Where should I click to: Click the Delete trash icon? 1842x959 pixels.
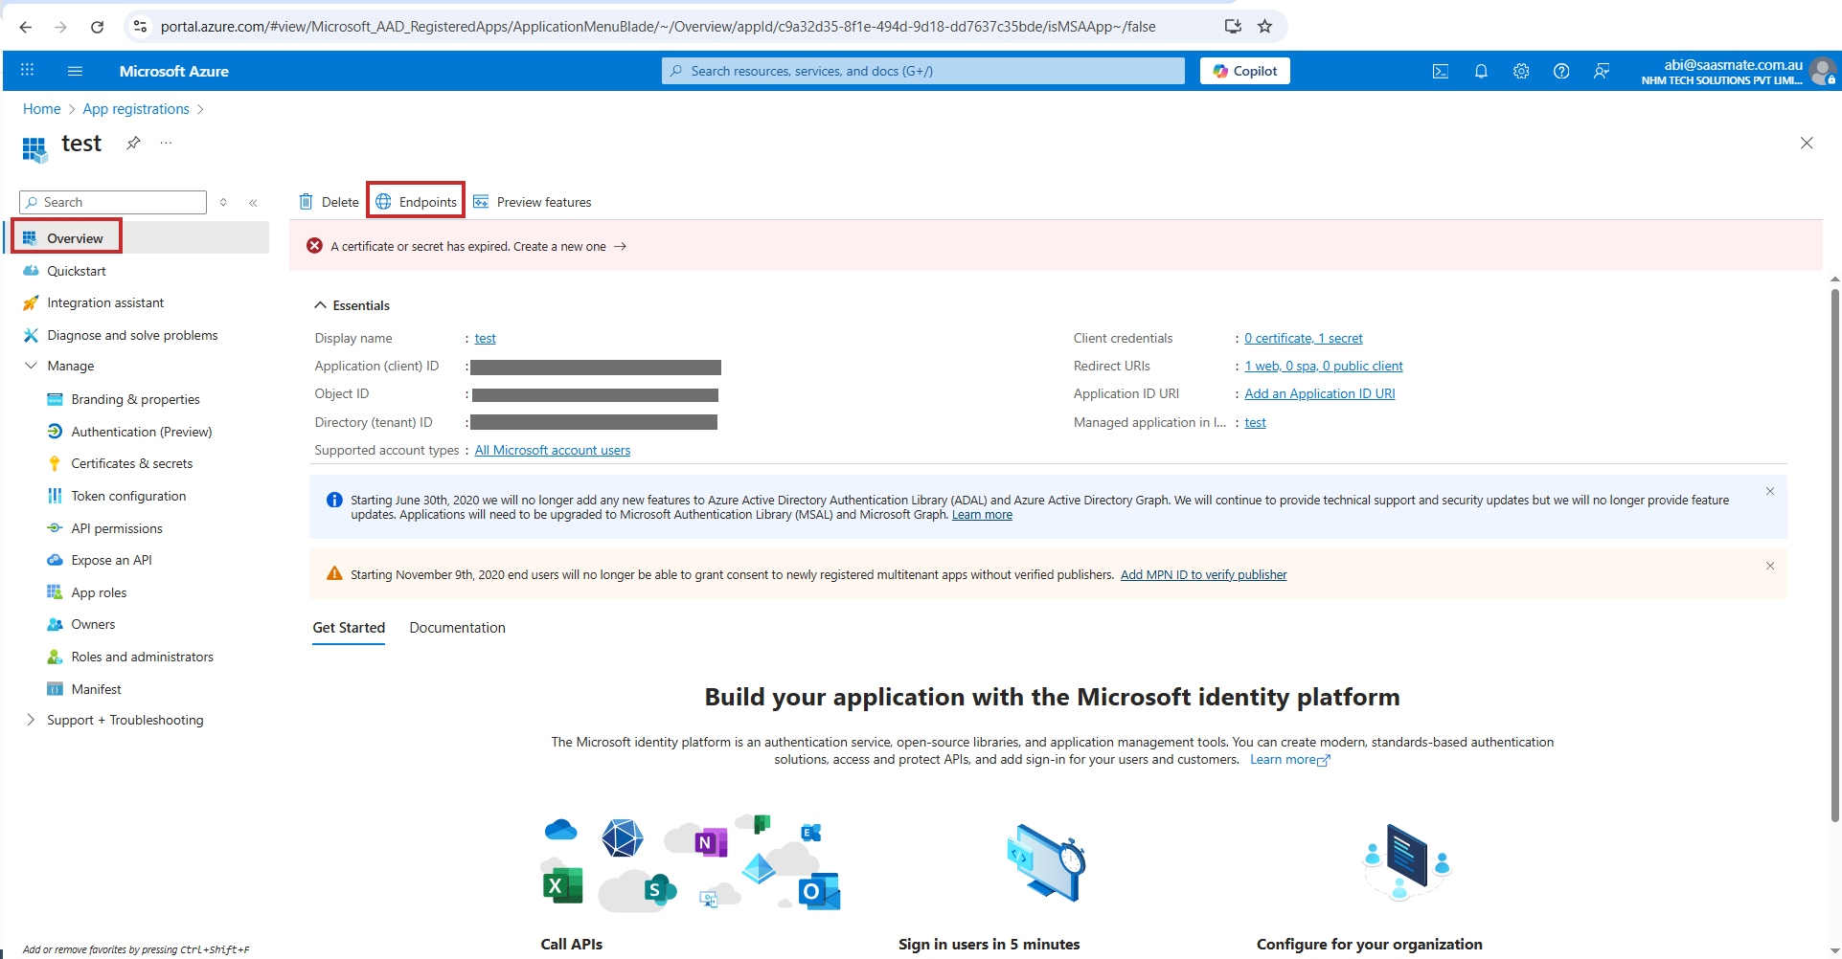[x=307, y=202]
